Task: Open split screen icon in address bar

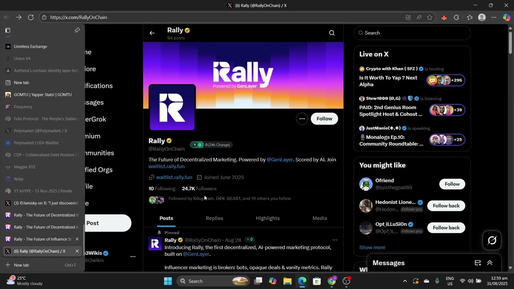Action: 408,17
